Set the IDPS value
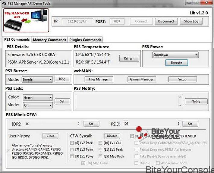214x173 pixels. pyautogui.click(x=91, y=124)
